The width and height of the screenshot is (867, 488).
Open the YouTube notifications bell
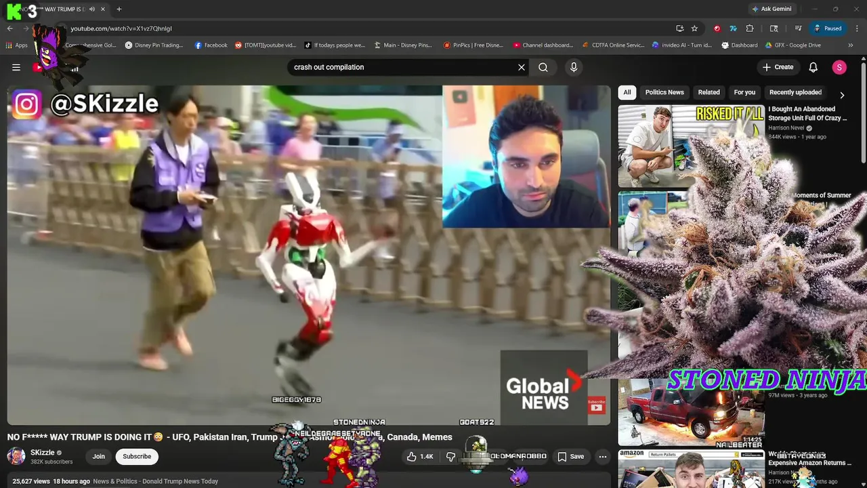point(813,67)
